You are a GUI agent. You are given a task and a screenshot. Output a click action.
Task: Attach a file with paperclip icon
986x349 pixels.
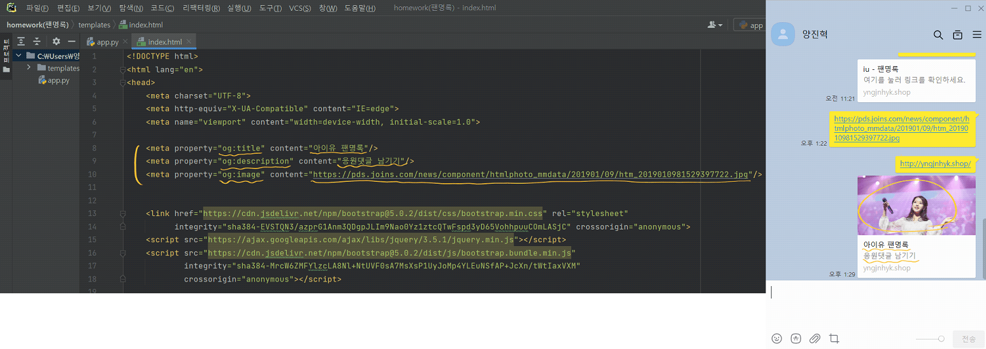(815, 339)
